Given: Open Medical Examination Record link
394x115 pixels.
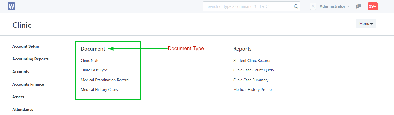Looking at the screenshot, I should [x=105, y=80].
